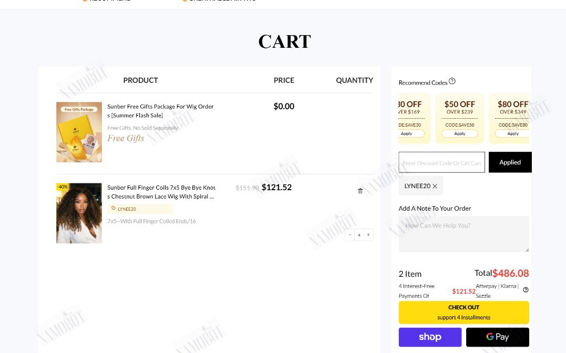Click 'Free Gifts, No Sold Separately' text
This screenshot has height=353, width=566.
pyautogui.click(x=142, y=128)
